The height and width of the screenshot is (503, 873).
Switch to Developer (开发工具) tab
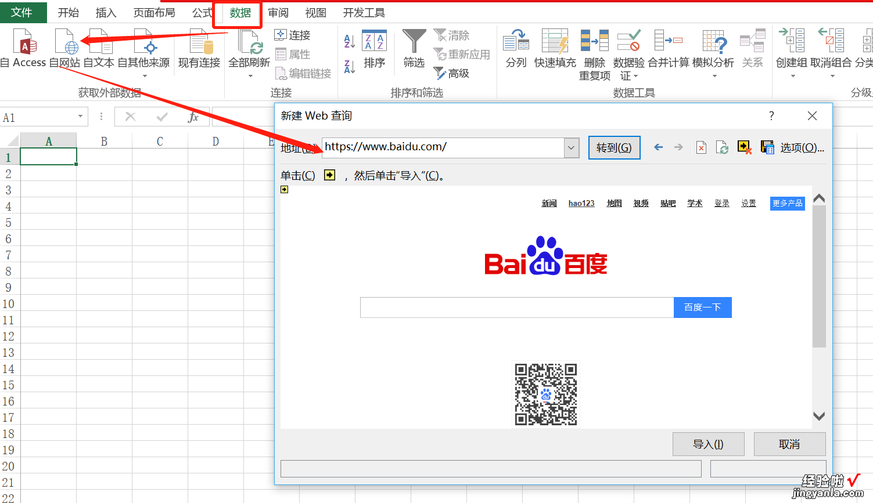tap(364, 13)
